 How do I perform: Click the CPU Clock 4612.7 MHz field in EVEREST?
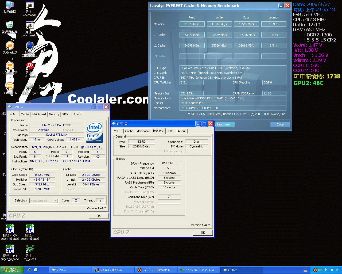[233, 73]
